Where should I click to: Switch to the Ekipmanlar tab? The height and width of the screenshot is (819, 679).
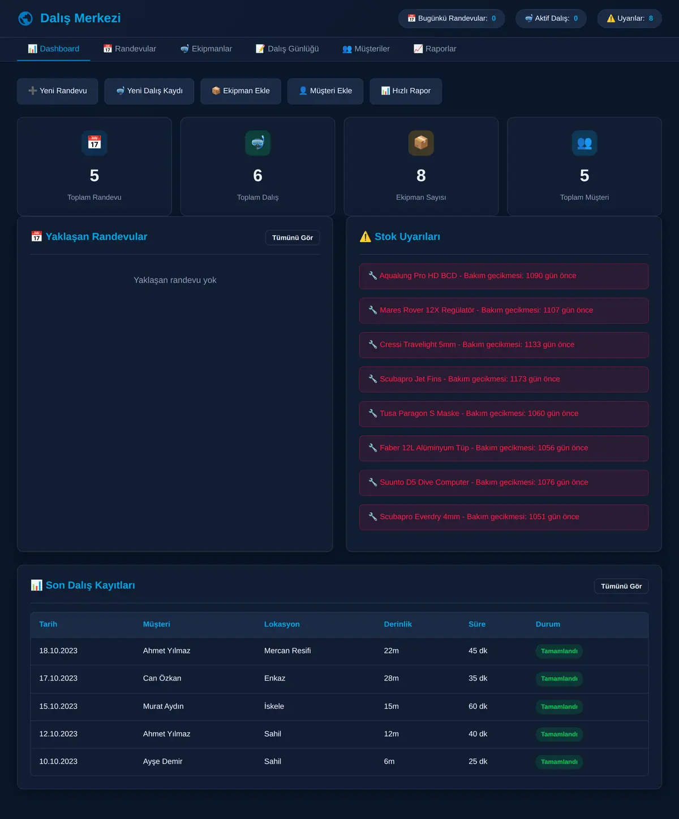tap(206, 49)
